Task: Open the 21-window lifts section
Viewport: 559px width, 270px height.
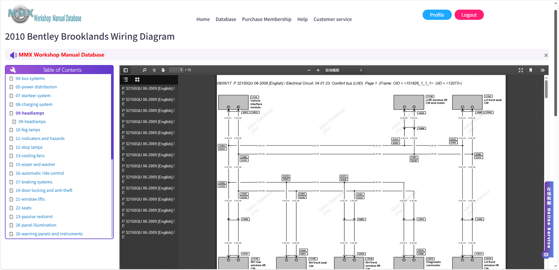Action: pos(30,199)
